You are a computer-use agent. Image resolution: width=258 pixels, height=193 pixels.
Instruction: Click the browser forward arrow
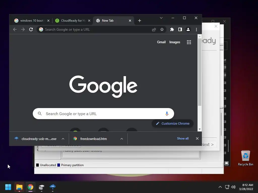click(x=23, y=30)
